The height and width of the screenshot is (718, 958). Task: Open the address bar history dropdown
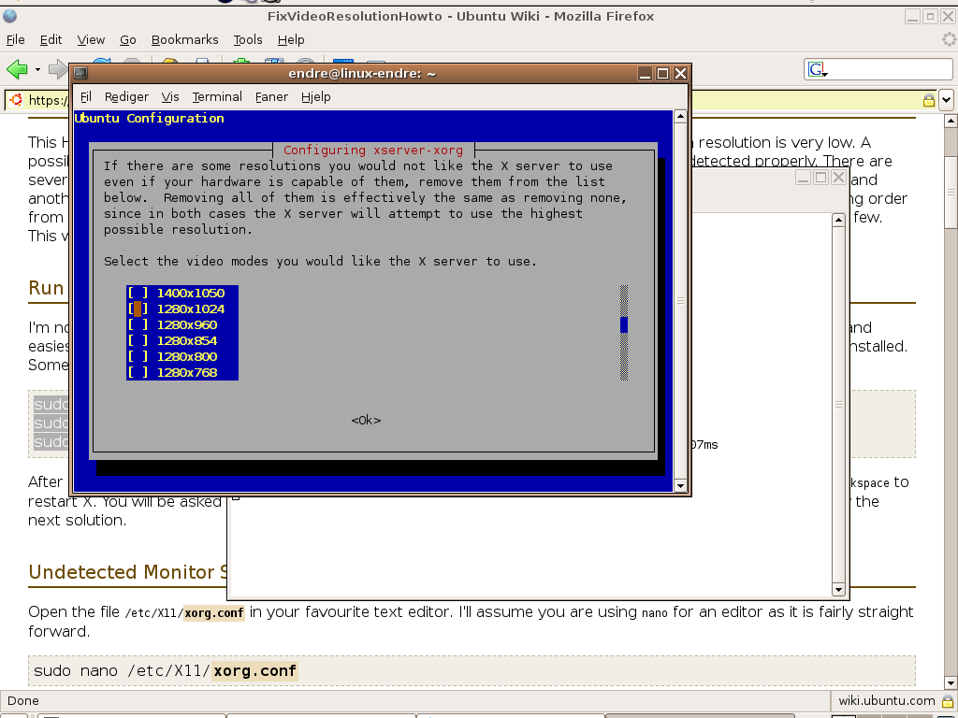coord(947,100)
